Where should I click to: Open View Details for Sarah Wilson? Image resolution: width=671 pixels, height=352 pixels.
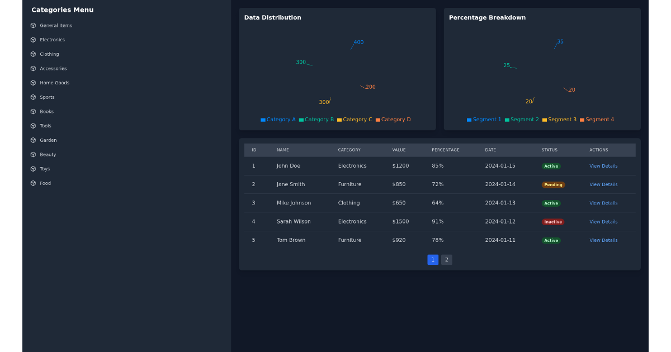[x=603, y=222]
